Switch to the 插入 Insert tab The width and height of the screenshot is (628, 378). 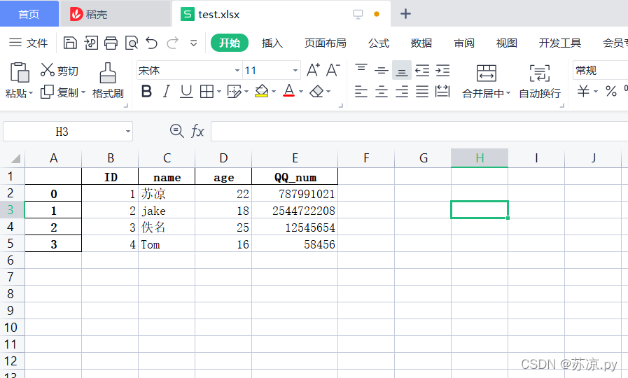pos(272,43)
